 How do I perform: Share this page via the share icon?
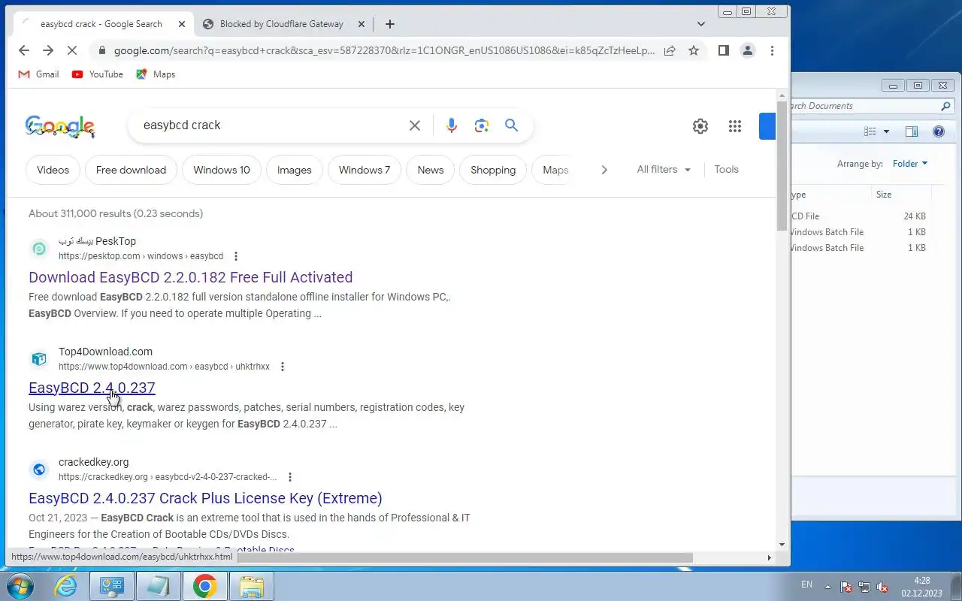coord(670,50)
